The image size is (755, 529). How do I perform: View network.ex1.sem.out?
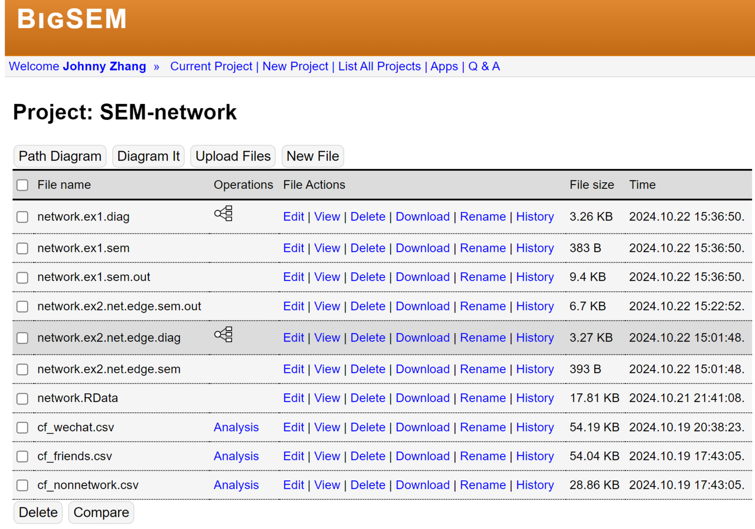327,277
